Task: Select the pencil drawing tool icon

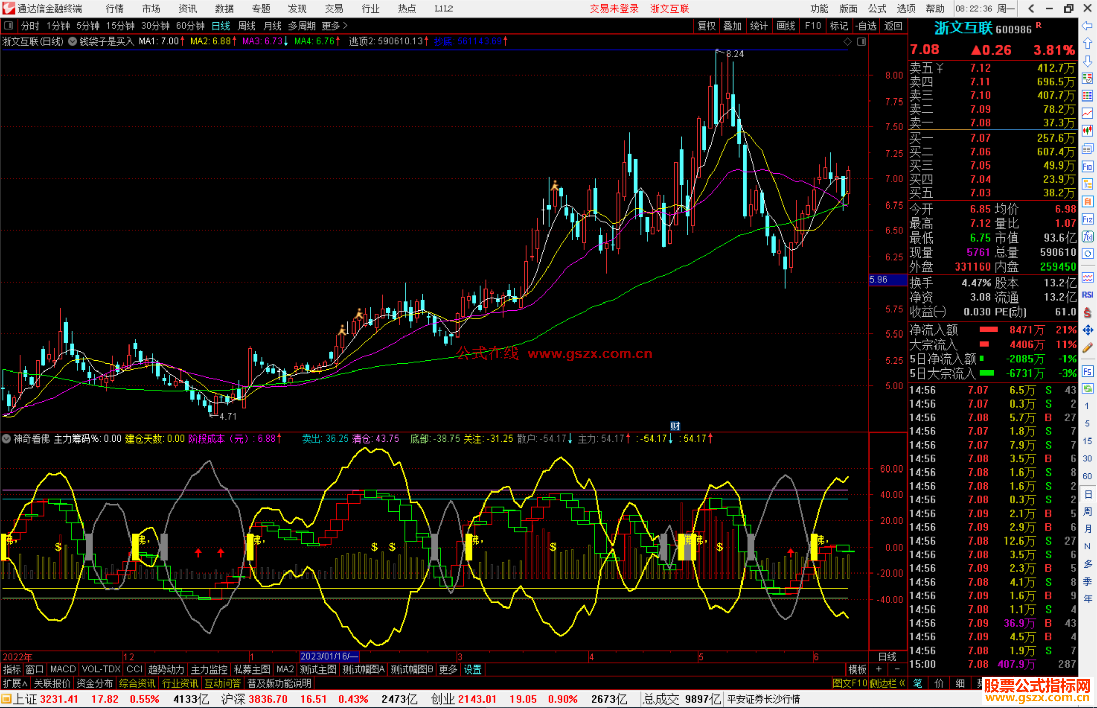Action: 1087,348
